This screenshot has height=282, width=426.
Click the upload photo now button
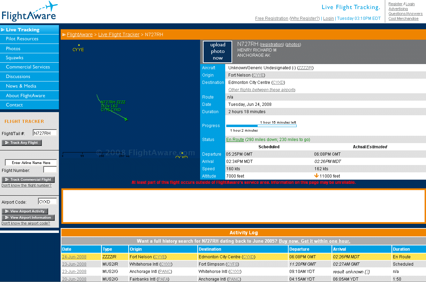coord(218,52)
